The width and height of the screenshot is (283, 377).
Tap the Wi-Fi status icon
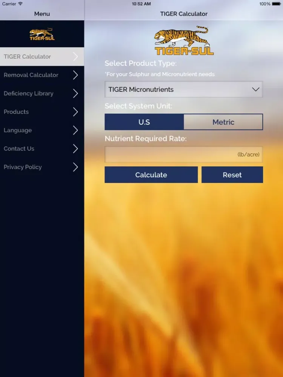click(21, 4)
